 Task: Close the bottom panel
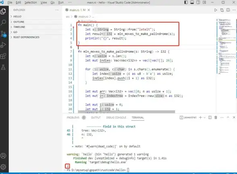(x=234, y=117)
